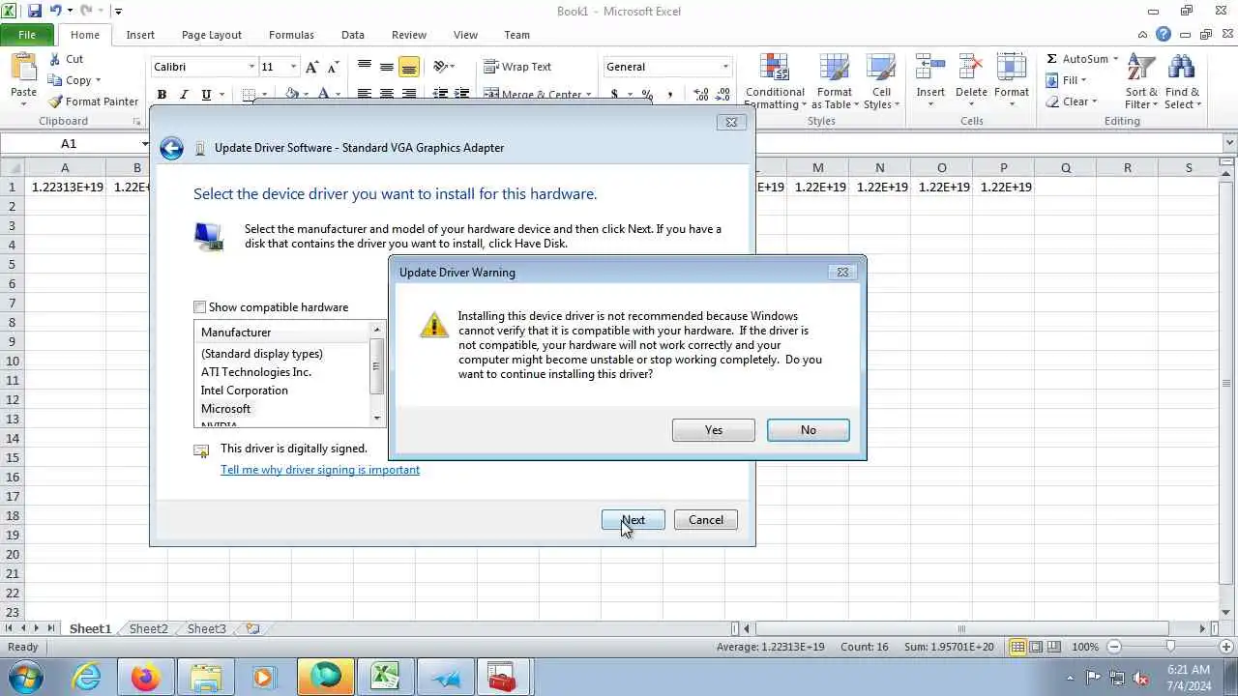1238x696 pixels.
Task: Click Yes in the Update Driver Warning
Action: click(713, 430)
